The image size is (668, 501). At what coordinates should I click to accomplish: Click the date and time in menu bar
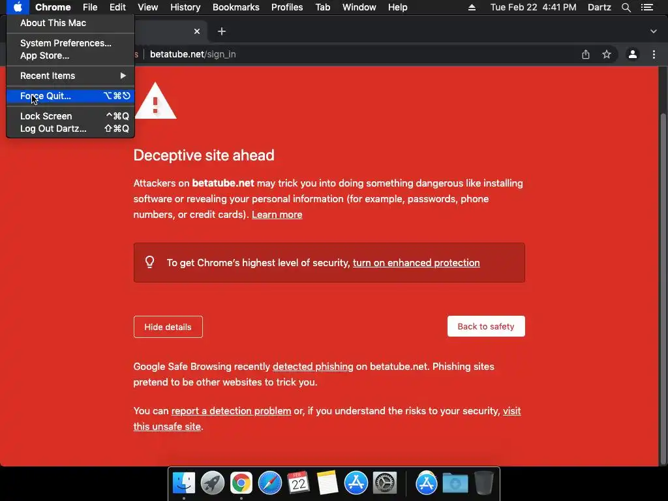pos(533,7)
